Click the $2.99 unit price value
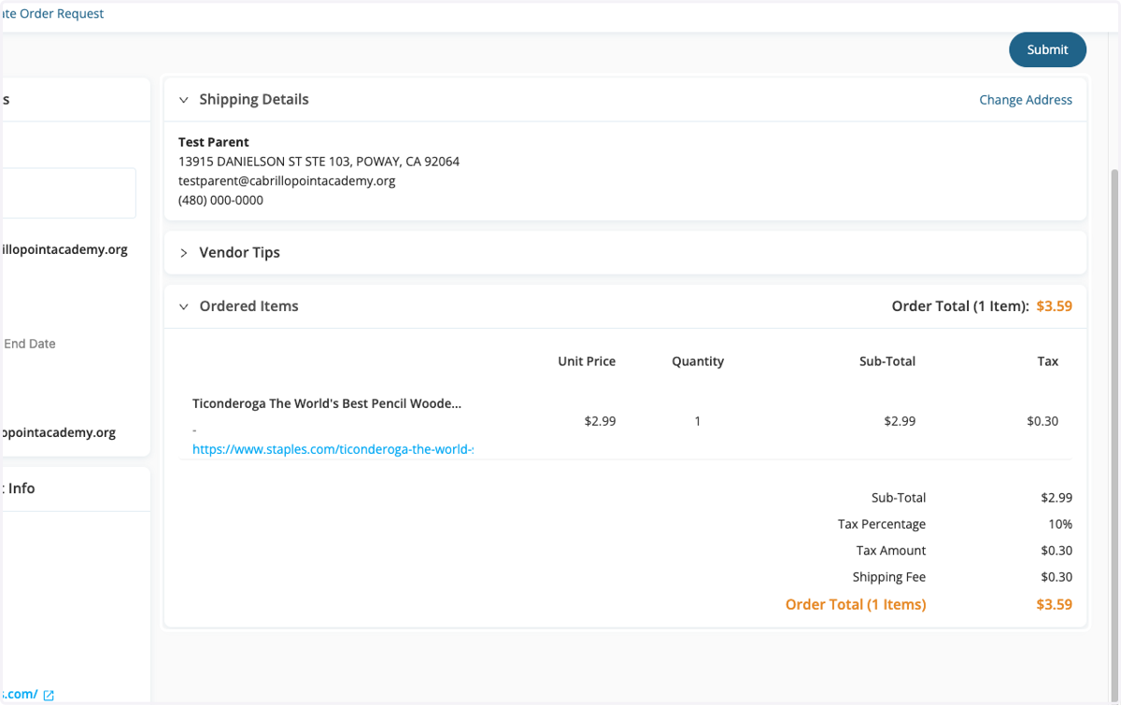The image size is (1121, 705). 600,421
